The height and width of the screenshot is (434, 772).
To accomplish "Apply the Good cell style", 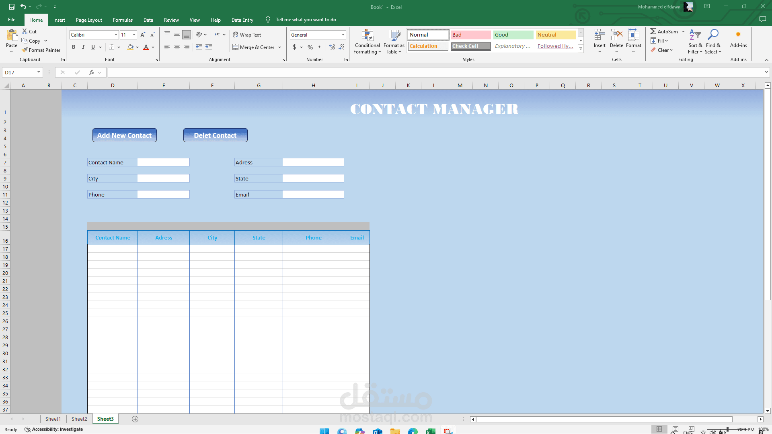I will (x=513, y=35).
